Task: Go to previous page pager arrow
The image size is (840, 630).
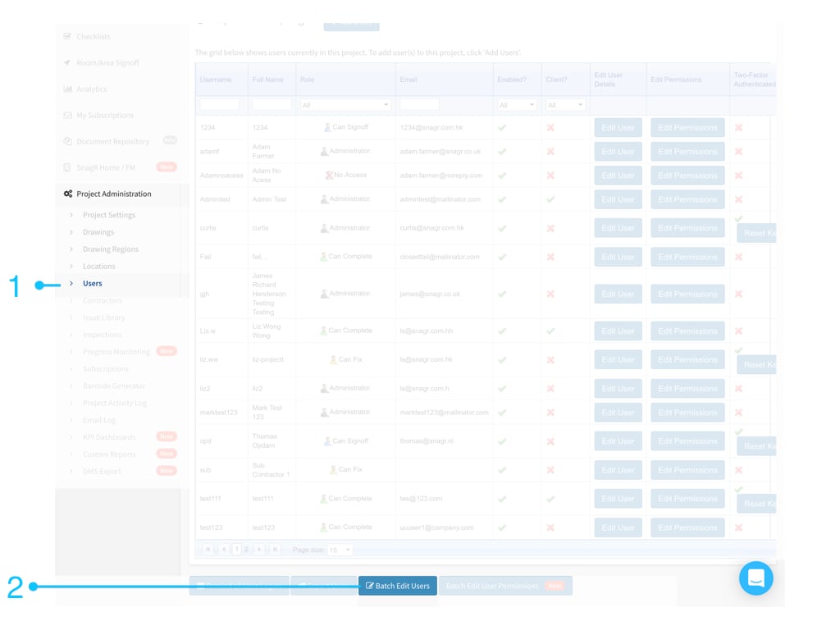Action: 224,549
